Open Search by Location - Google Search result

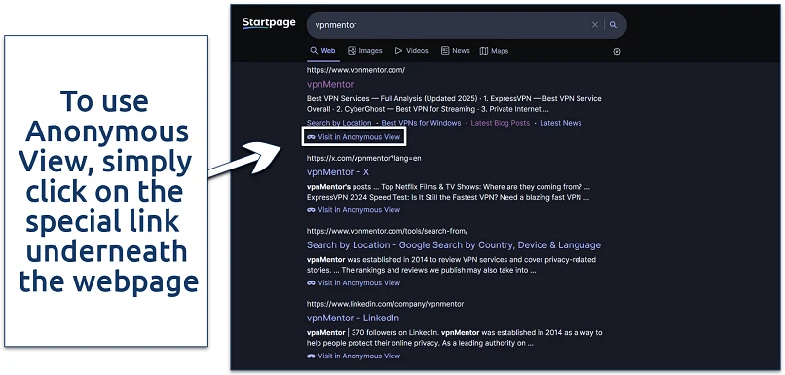click(x=454, y=245)
